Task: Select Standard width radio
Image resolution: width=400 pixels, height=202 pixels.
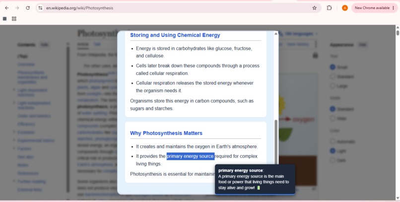Action: pyautogui.click(x=333, y=109)
